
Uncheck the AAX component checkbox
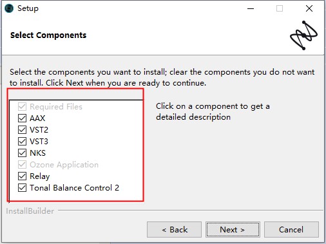tap(22, 118)
